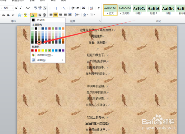Open the Paragraph dialog launcher

click(100, 21)
